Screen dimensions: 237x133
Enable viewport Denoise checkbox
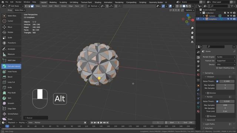pyautogui.click(x=208, y=93)
